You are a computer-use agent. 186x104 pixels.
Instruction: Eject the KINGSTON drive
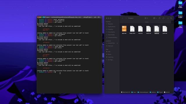tap(117, 43)
